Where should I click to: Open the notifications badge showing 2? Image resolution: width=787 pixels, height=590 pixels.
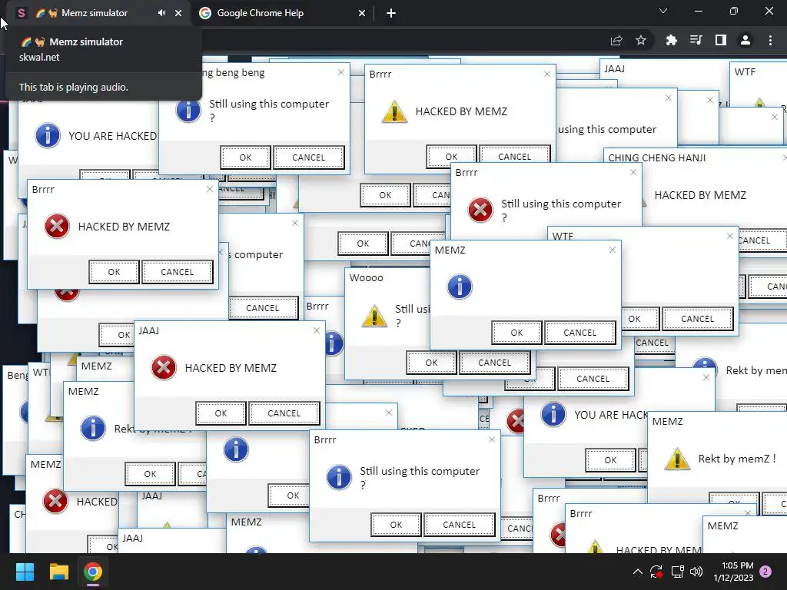tap(765, 572)
